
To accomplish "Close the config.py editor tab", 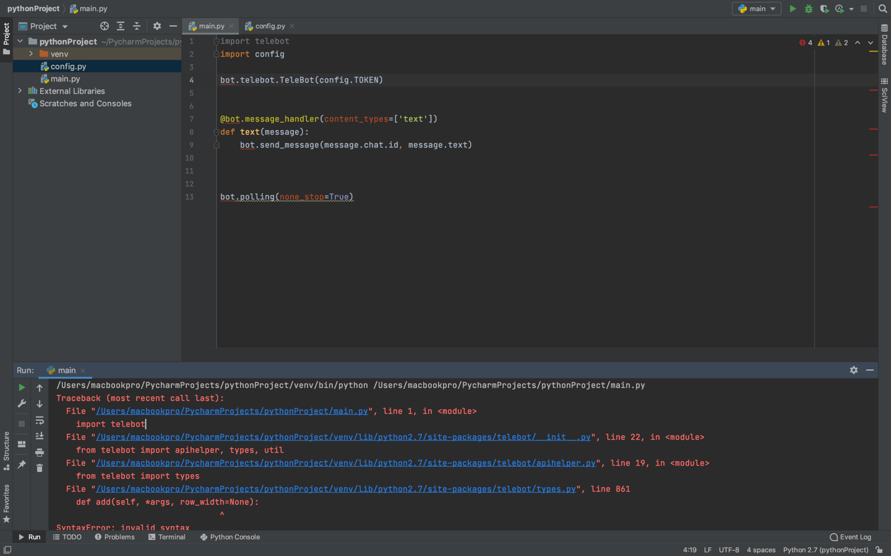I will (x=292, y=26).
